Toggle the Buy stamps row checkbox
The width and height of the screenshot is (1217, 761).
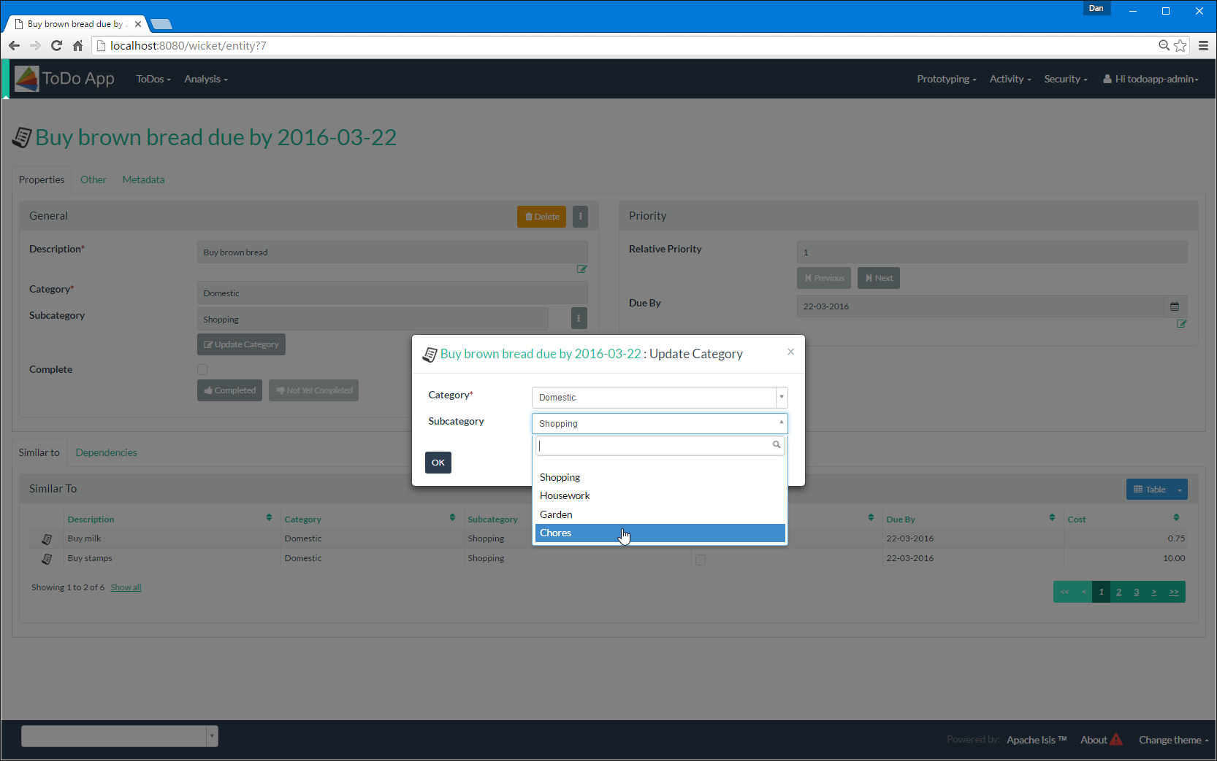(701, 560)
